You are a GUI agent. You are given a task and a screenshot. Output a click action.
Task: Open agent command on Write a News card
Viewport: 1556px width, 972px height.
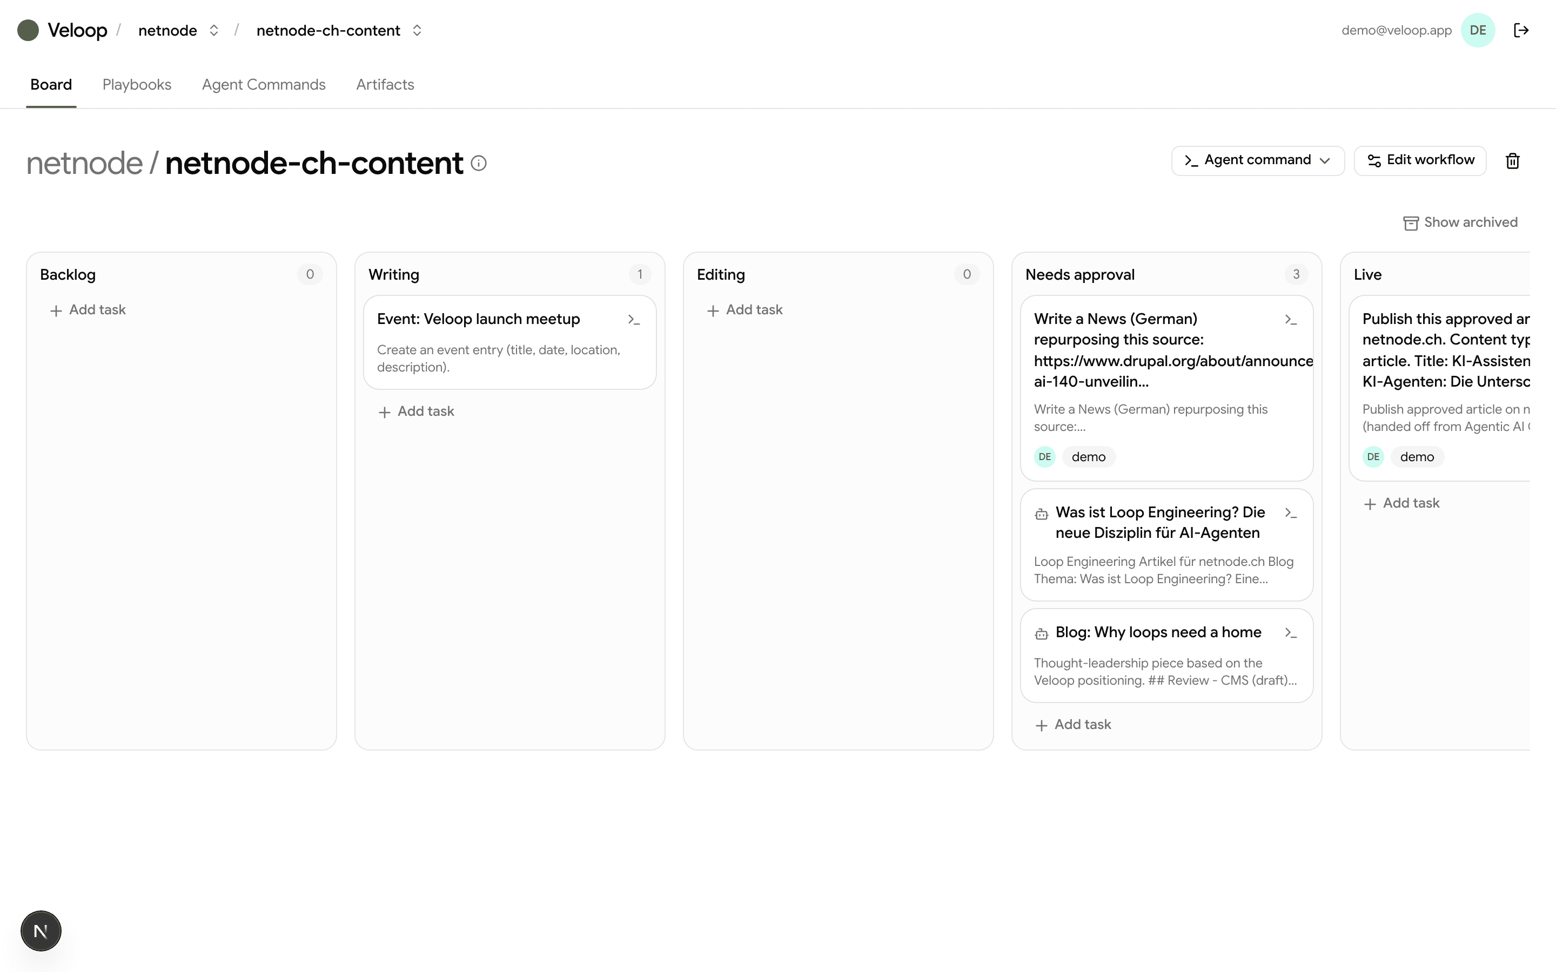click(1290, 320)
